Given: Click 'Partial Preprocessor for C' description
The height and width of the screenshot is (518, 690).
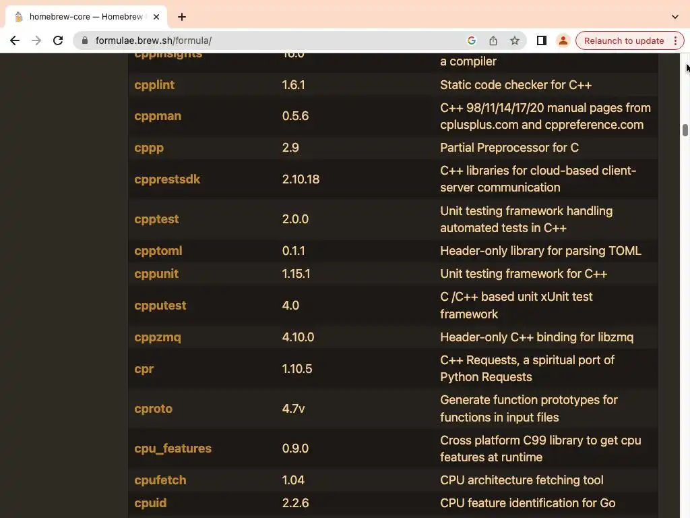Looking at the screenshot, I should click(x=509, y=148).
